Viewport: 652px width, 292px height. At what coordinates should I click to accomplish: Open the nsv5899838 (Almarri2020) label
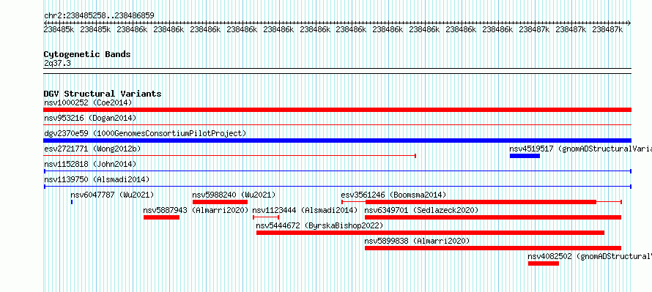tap(417, 241)
